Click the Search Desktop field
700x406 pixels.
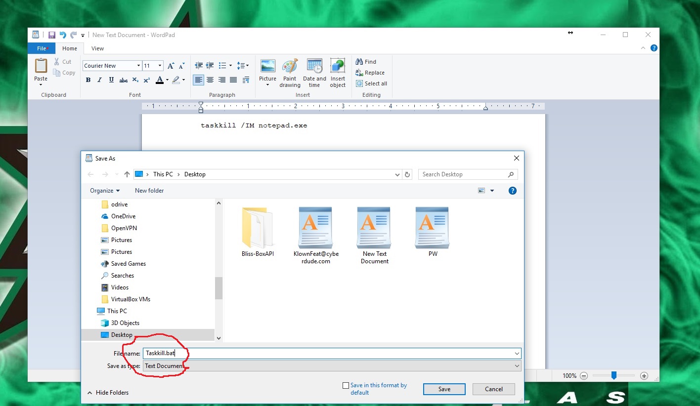tap(468, 174)
